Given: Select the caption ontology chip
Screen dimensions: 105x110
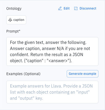Looking at the screenshot, I should click(16, 20).
